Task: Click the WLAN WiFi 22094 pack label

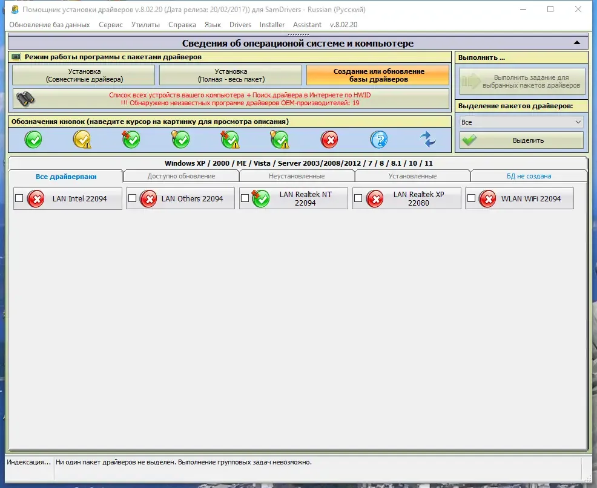Action: (x=531, y=198)
